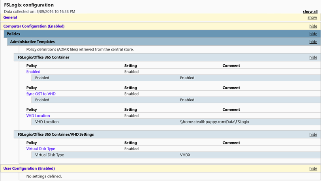The width and height of the screenshot is (321, 181).
Task: Select the VHDX value
Action: (185, 155)
